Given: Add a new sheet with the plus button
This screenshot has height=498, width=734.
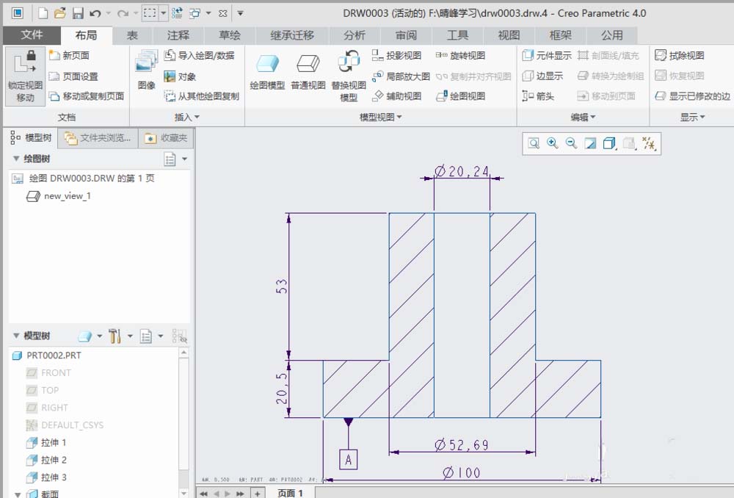Looking at the screenshot, I should [x=258, y=494].
